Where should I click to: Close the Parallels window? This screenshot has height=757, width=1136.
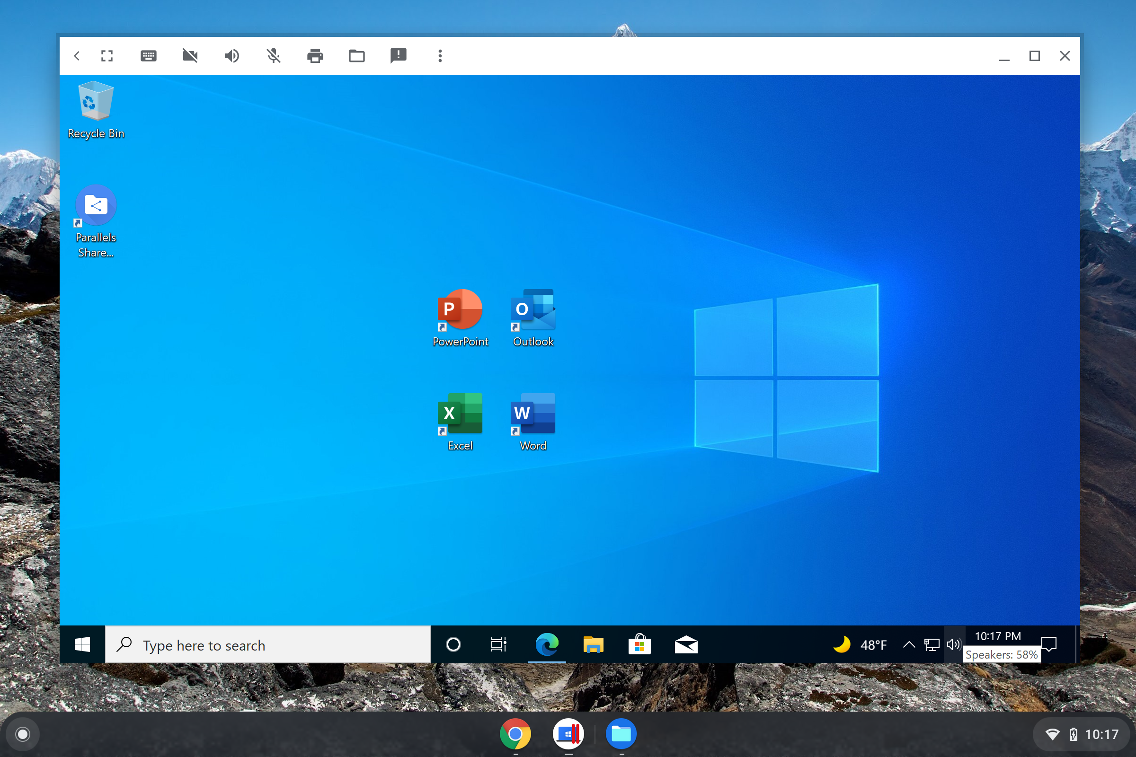pos(1065,56)
